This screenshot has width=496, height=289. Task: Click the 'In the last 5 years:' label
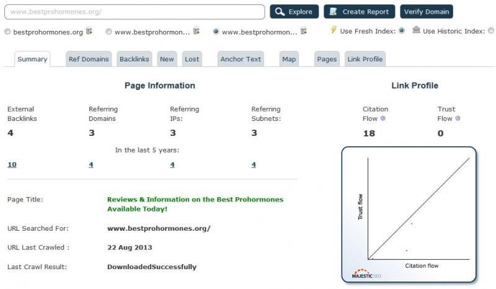coord(147,150)
